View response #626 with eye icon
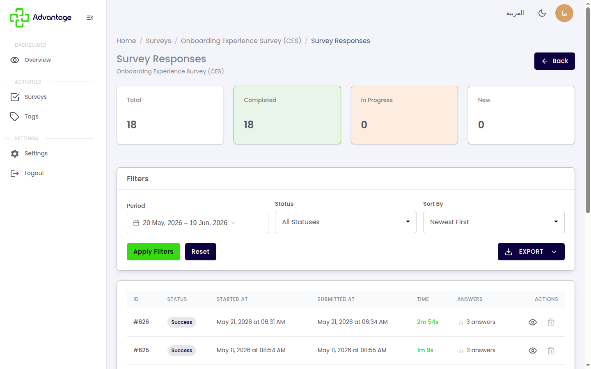 click(x=533, y=322)
